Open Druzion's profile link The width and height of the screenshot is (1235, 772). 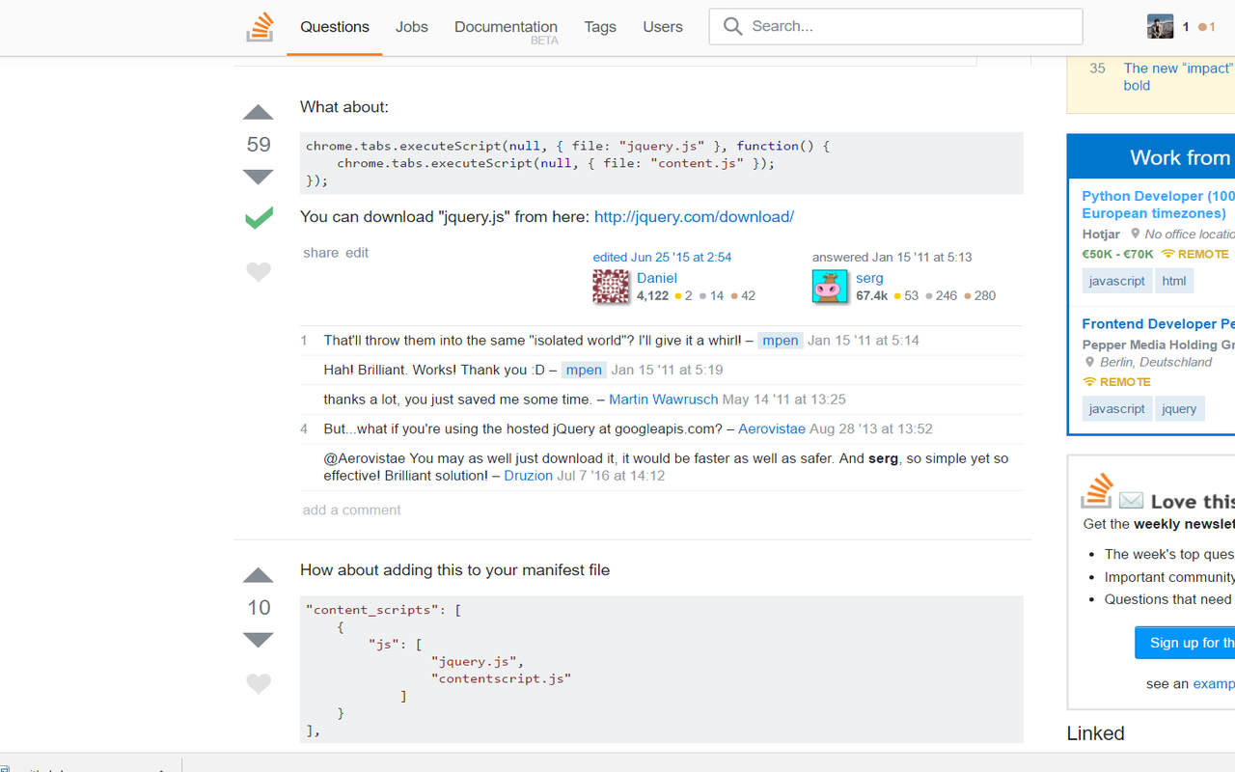[x=529, y=476]
